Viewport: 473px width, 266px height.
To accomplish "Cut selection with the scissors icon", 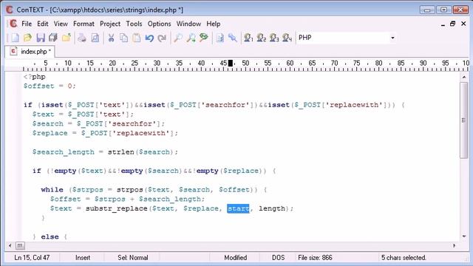I will [x=111, y=38].
